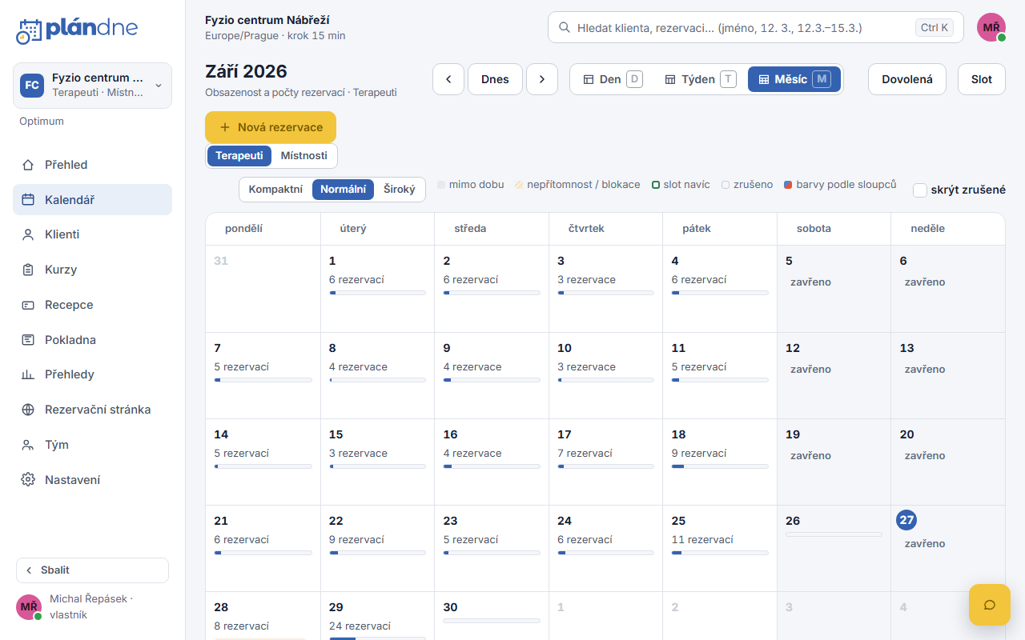Click '7 rezervací' on September 17
The image size is (1025, 640).
pos(585,453)
